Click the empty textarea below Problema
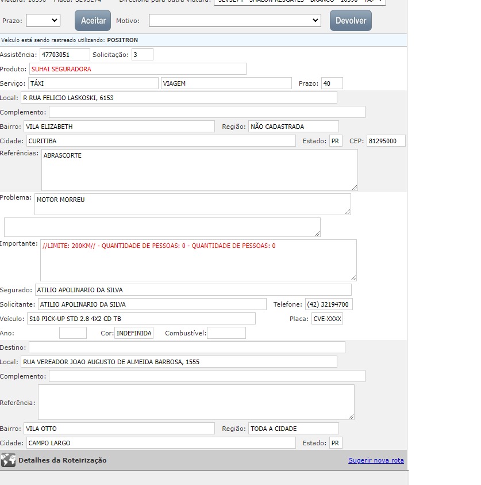This screenshot has width=481, height=485. click(x=162, y=227)
